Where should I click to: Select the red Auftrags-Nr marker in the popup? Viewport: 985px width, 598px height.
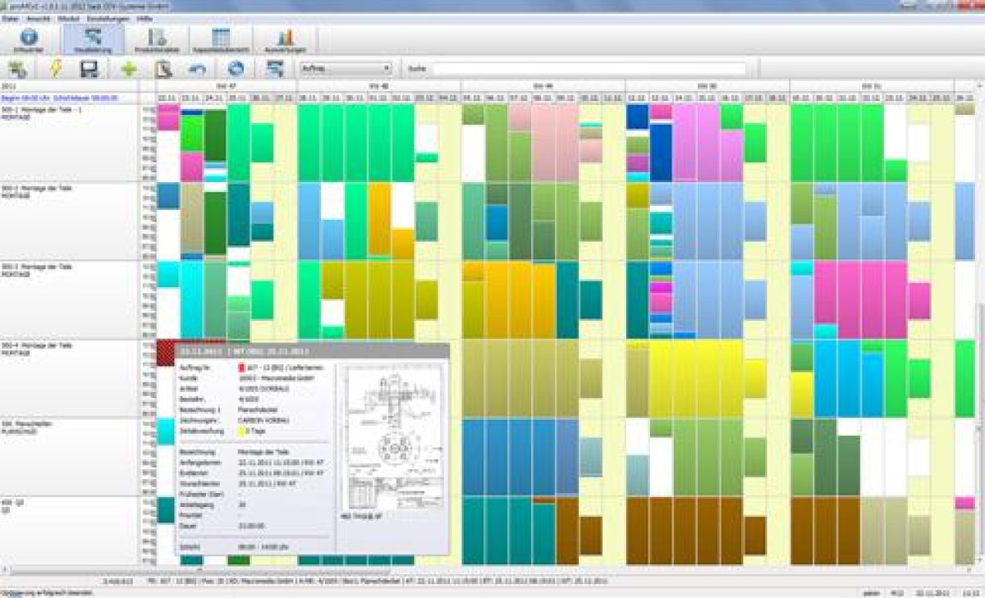(242, 367)
